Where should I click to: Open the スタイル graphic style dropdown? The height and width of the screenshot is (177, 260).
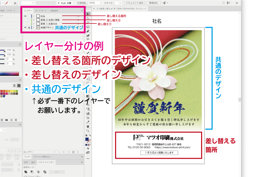click(120, 3)
